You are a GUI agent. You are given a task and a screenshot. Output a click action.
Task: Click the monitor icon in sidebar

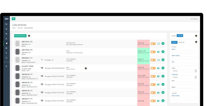(x=6, y=57)
